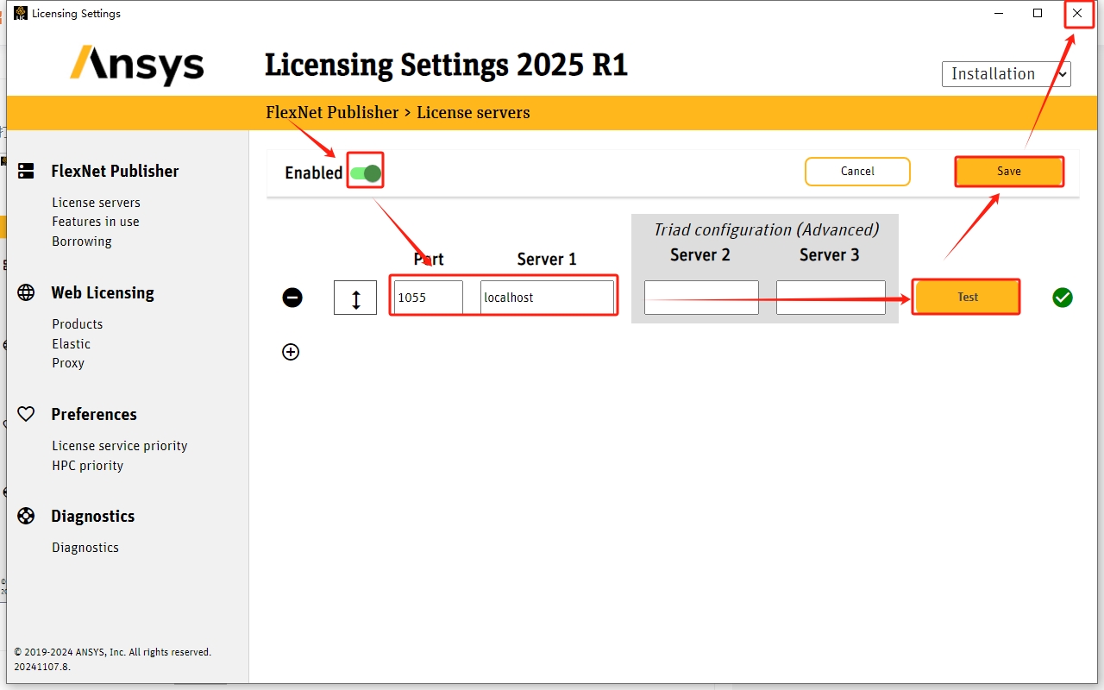Viewport: 1104px width, 690px height.
Task: Save the license server configuration
Action: [1008, 171]
